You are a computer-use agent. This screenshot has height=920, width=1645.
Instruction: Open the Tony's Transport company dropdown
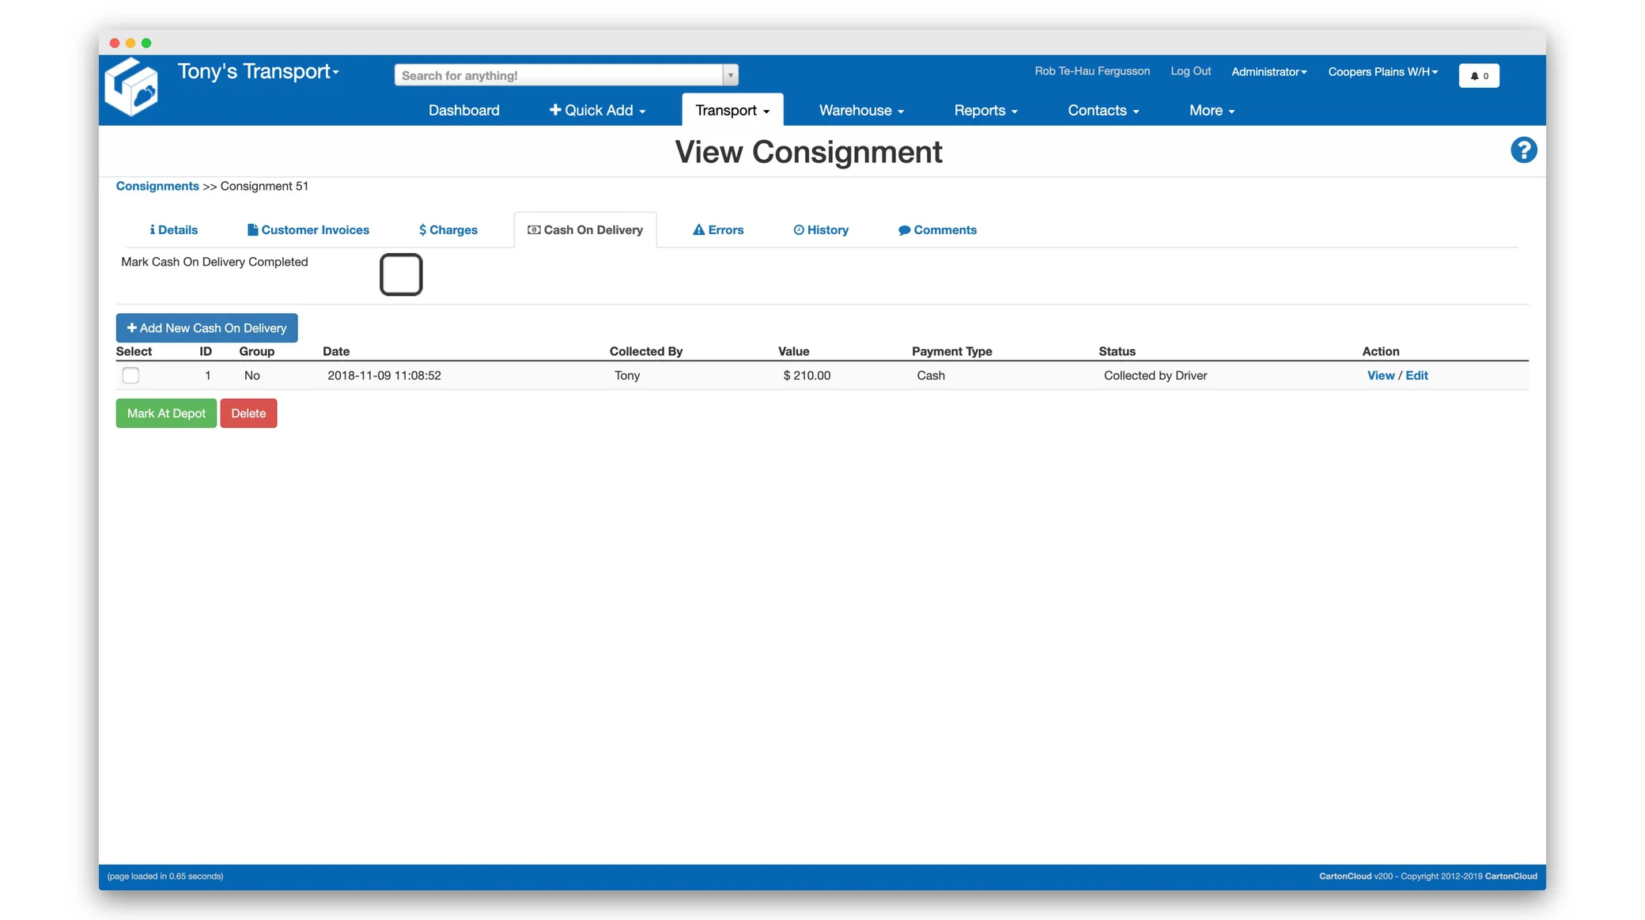pos(258,71)
